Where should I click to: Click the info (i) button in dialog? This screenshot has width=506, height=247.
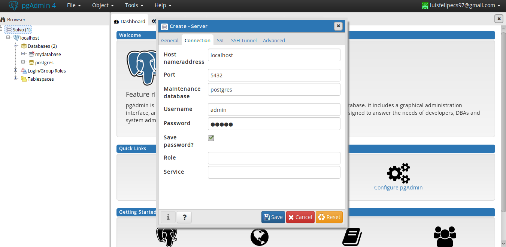point(168,217)
